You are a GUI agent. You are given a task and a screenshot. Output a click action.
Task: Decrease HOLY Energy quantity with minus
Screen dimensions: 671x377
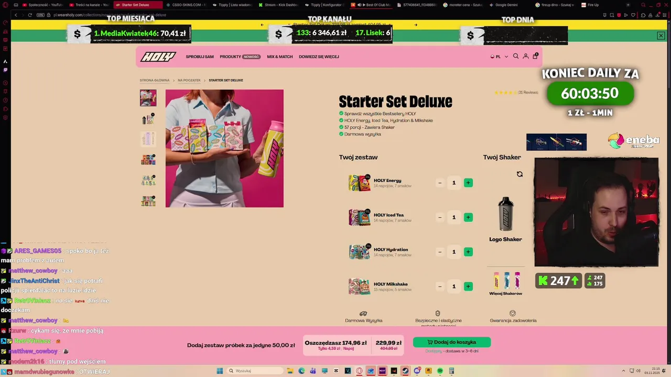pyautogui.click(x=440, y=183)
